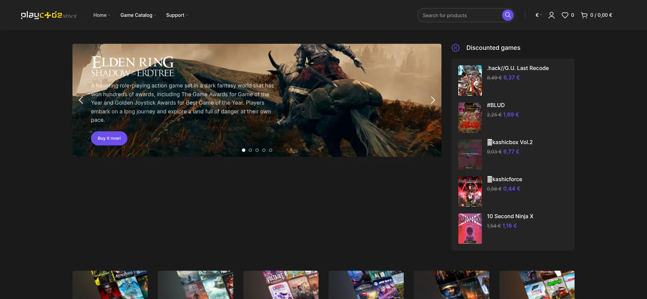Click the kashicbox Vol.2 cover thumbnail
The width and height of the screenshot is (647, 299).
(x=470, y=155)
